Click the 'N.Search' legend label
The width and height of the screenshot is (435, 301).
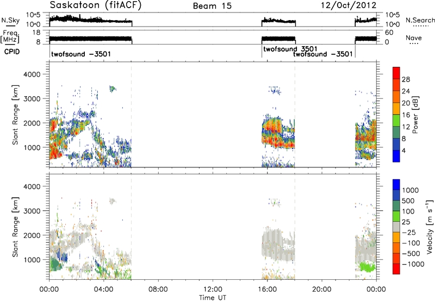click(x=420, y=20)
